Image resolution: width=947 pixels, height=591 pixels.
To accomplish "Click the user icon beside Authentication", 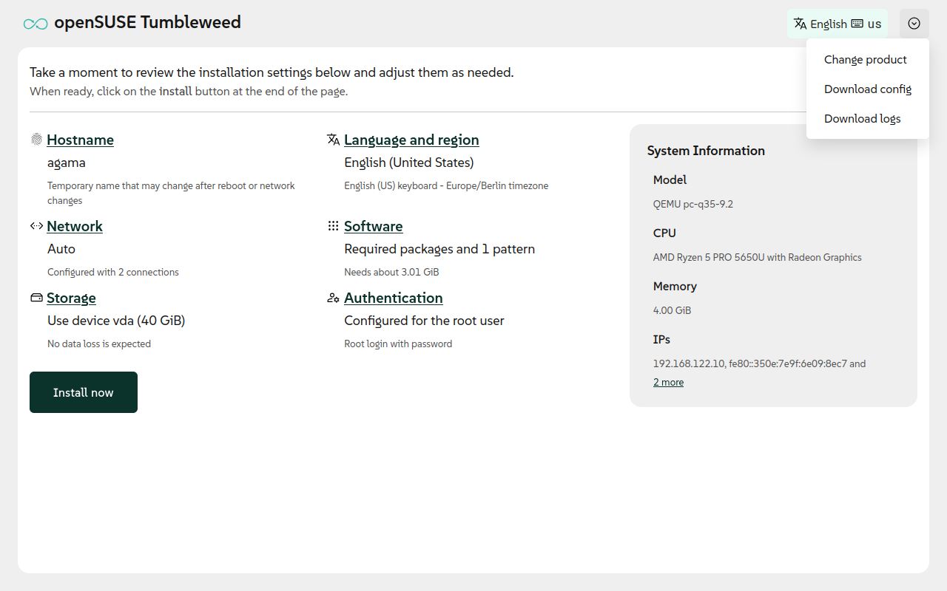I will click(333, 297).
